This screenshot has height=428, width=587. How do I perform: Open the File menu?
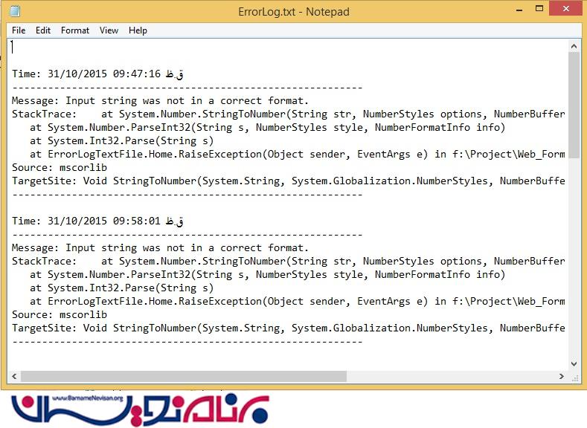[19, 30]
